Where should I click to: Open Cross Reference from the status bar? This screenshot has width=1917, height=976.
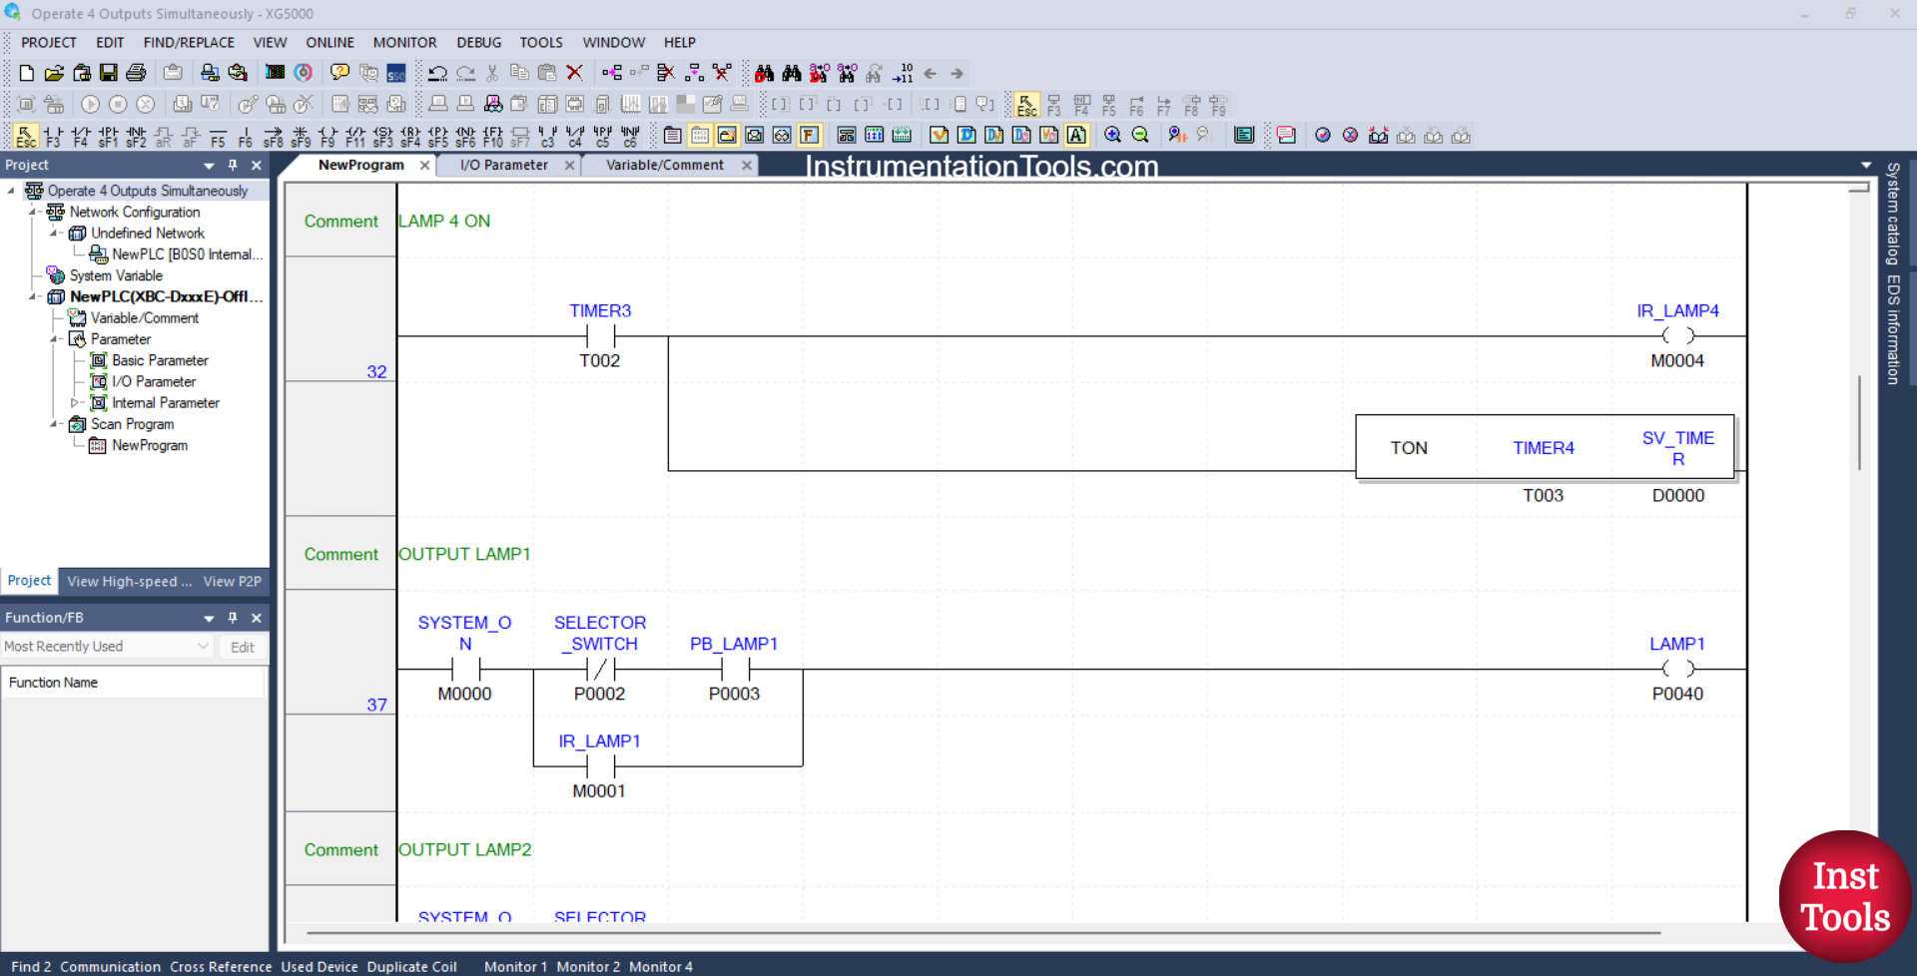(x=221, y=966)
